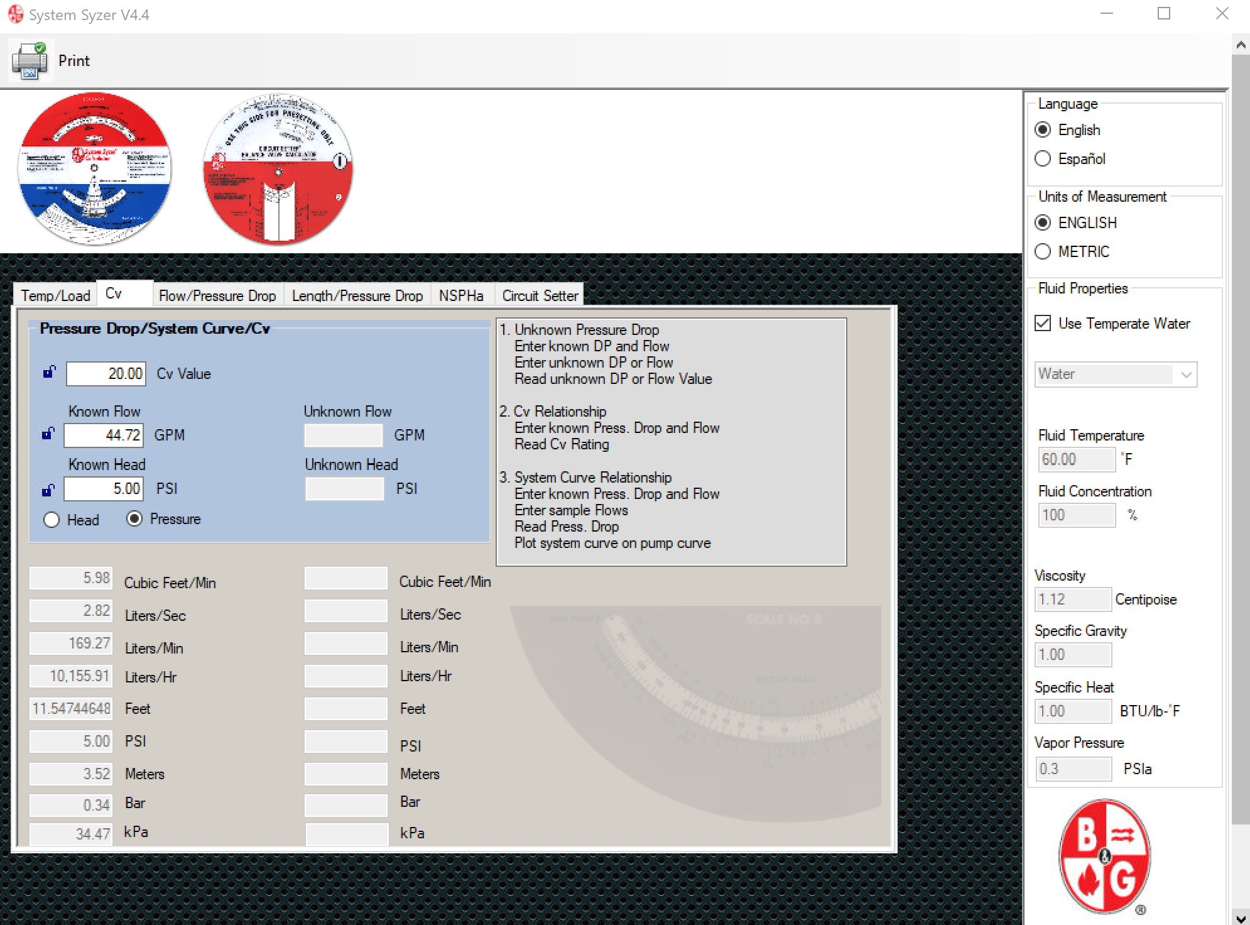The height and width of the screenshot is (925, 1250).
Task: Open the Circuit Setter tab
Action: pyautogui.click(x=540, y=295)
